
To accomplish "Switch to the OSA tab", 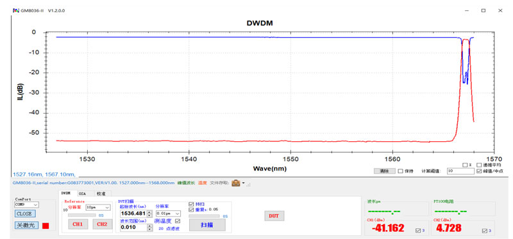I will click(x=83, y=194).
